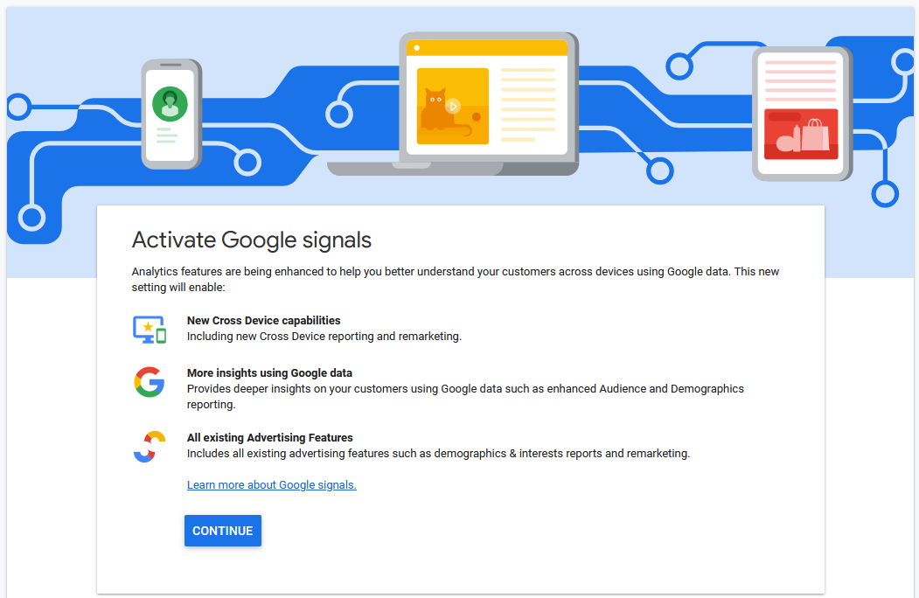Select the user avatar on the phone illustration

click(170, 102)
